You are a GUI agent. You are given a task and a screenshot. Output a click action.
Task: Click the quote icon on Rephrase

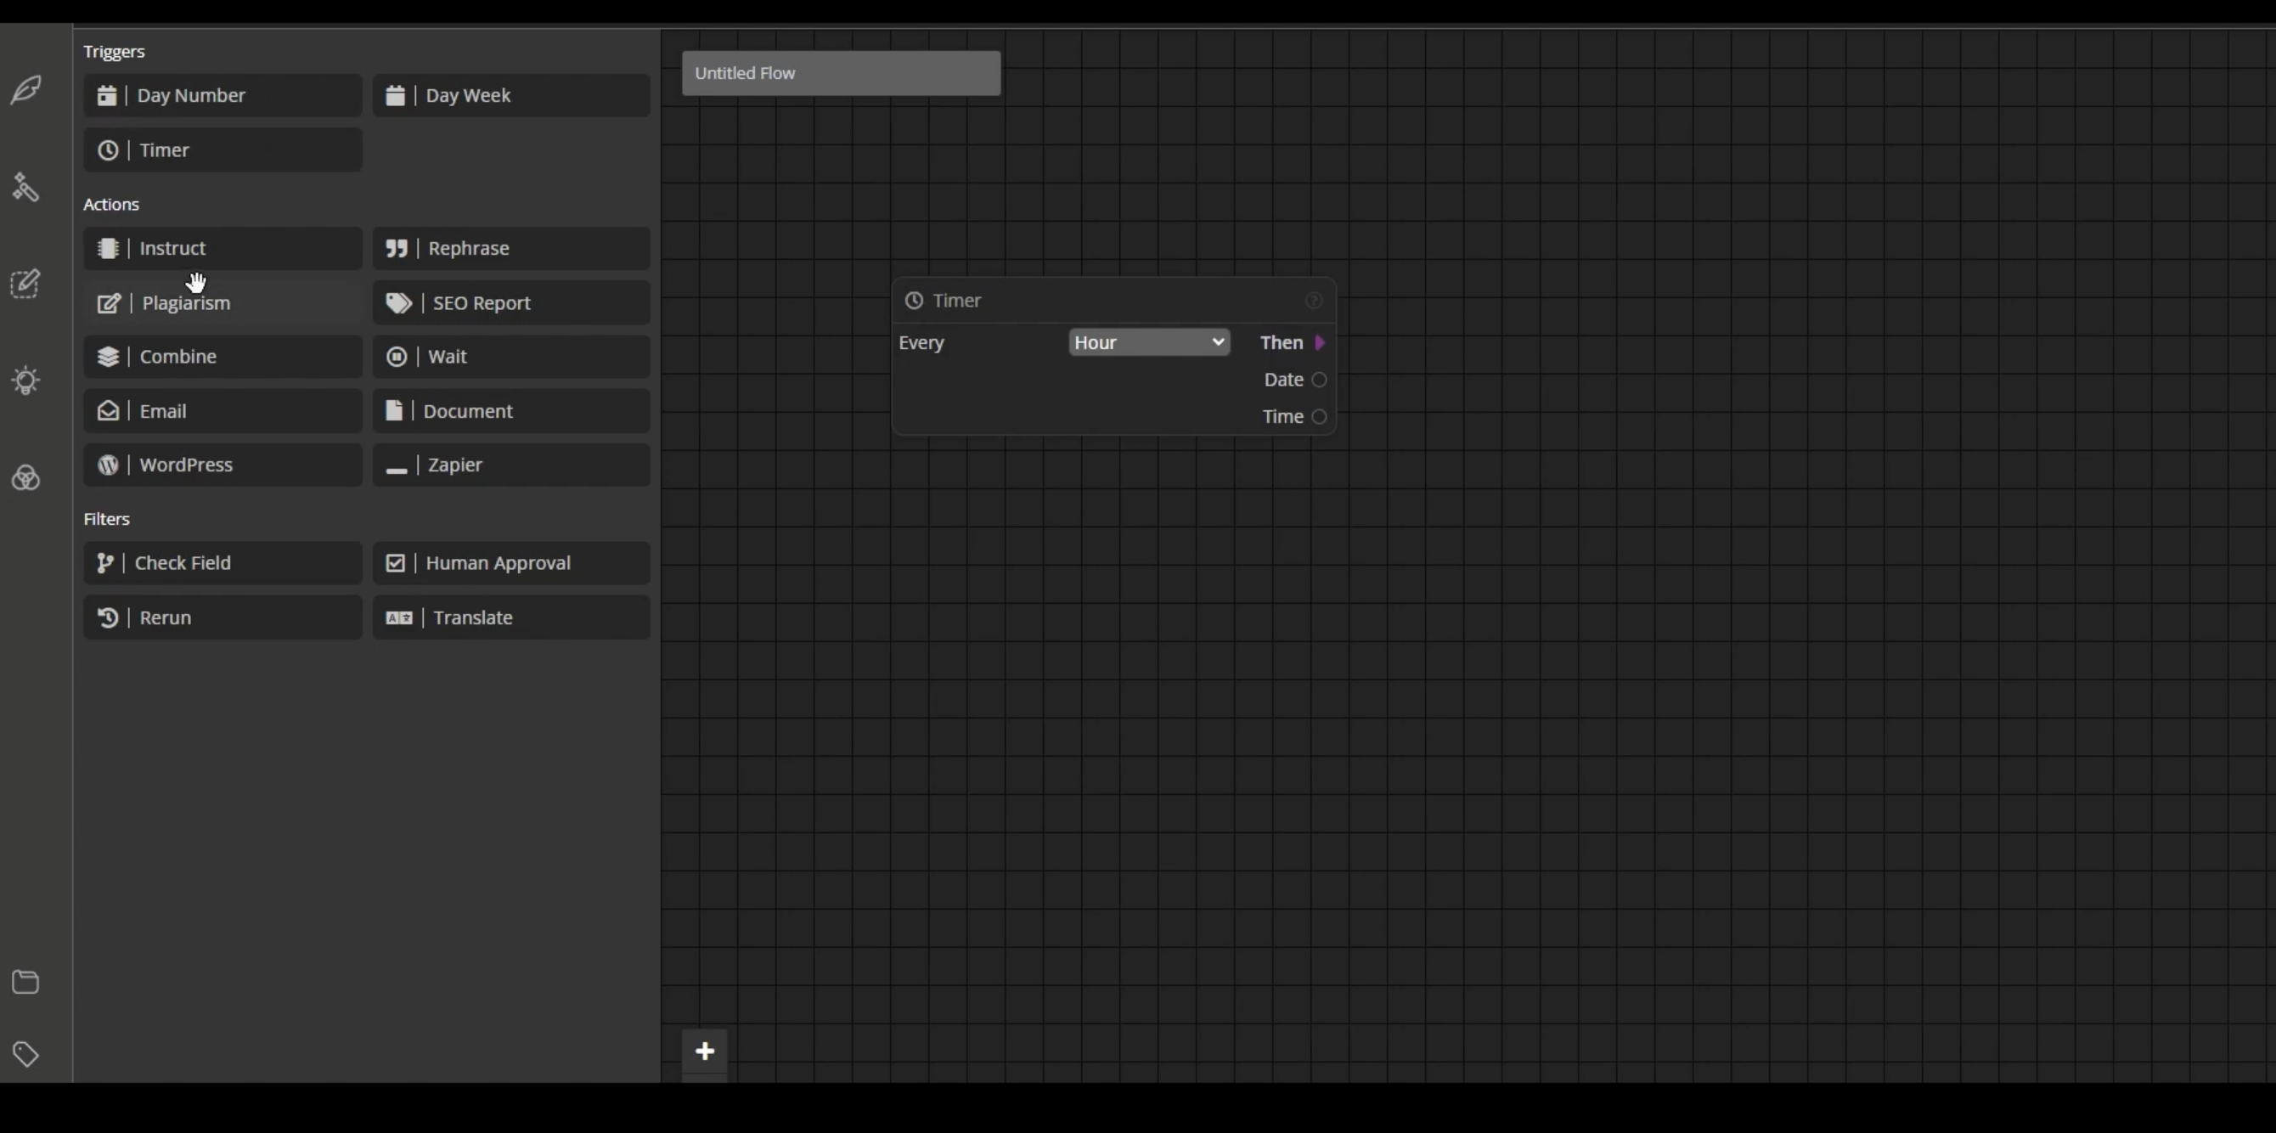[397, 248]
